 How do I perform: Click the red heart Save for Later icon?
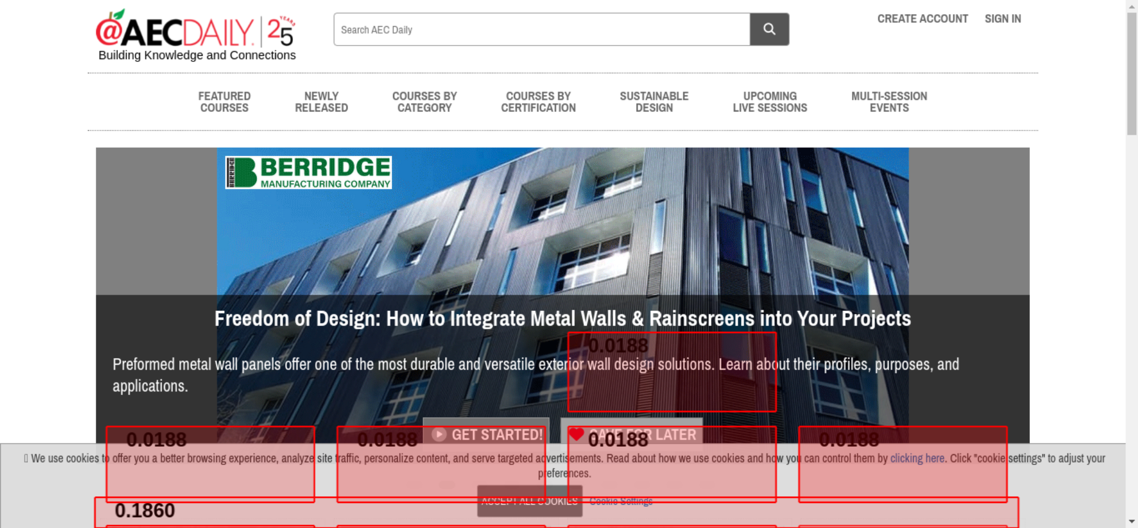(x=576, y=434)
